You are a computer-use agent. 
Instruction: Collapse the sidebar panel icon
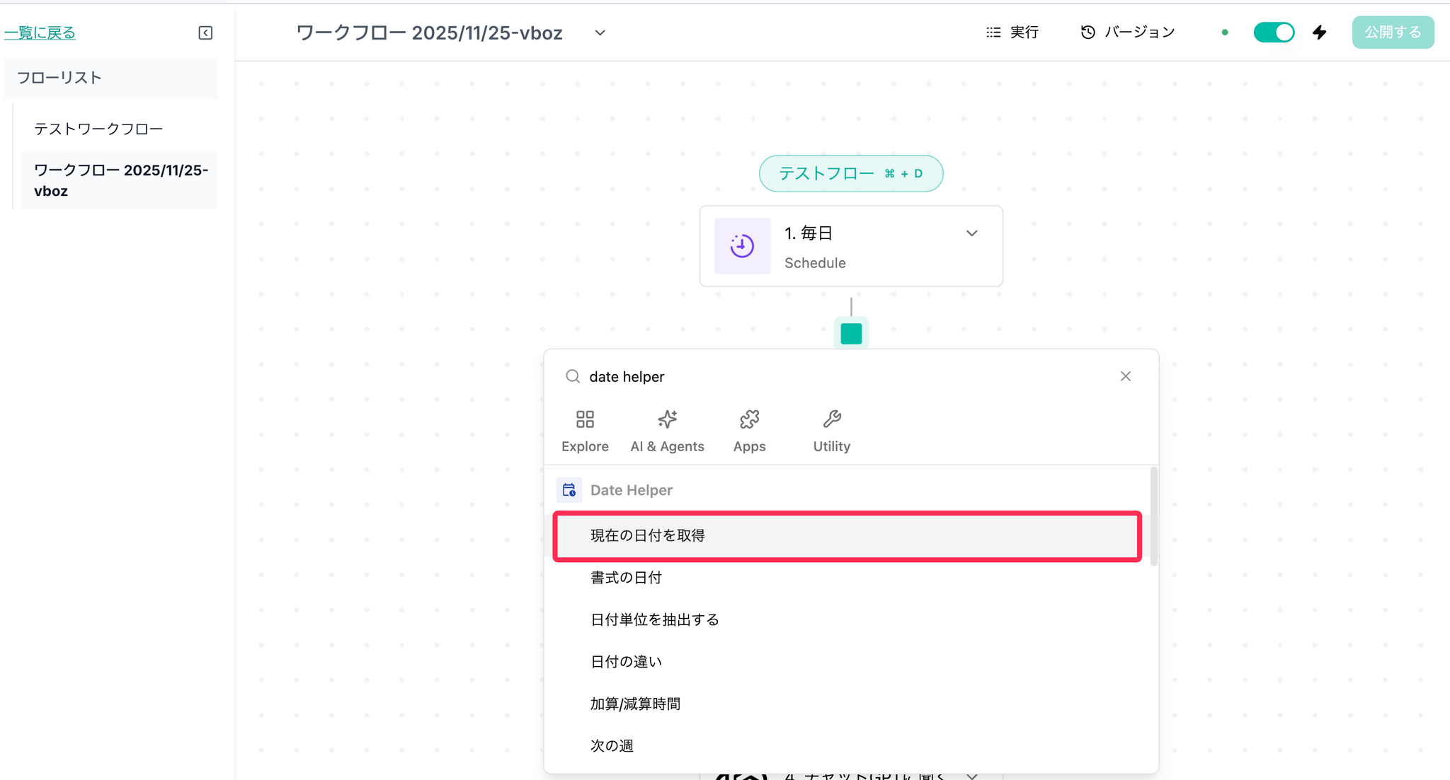(x=205, y=33)
